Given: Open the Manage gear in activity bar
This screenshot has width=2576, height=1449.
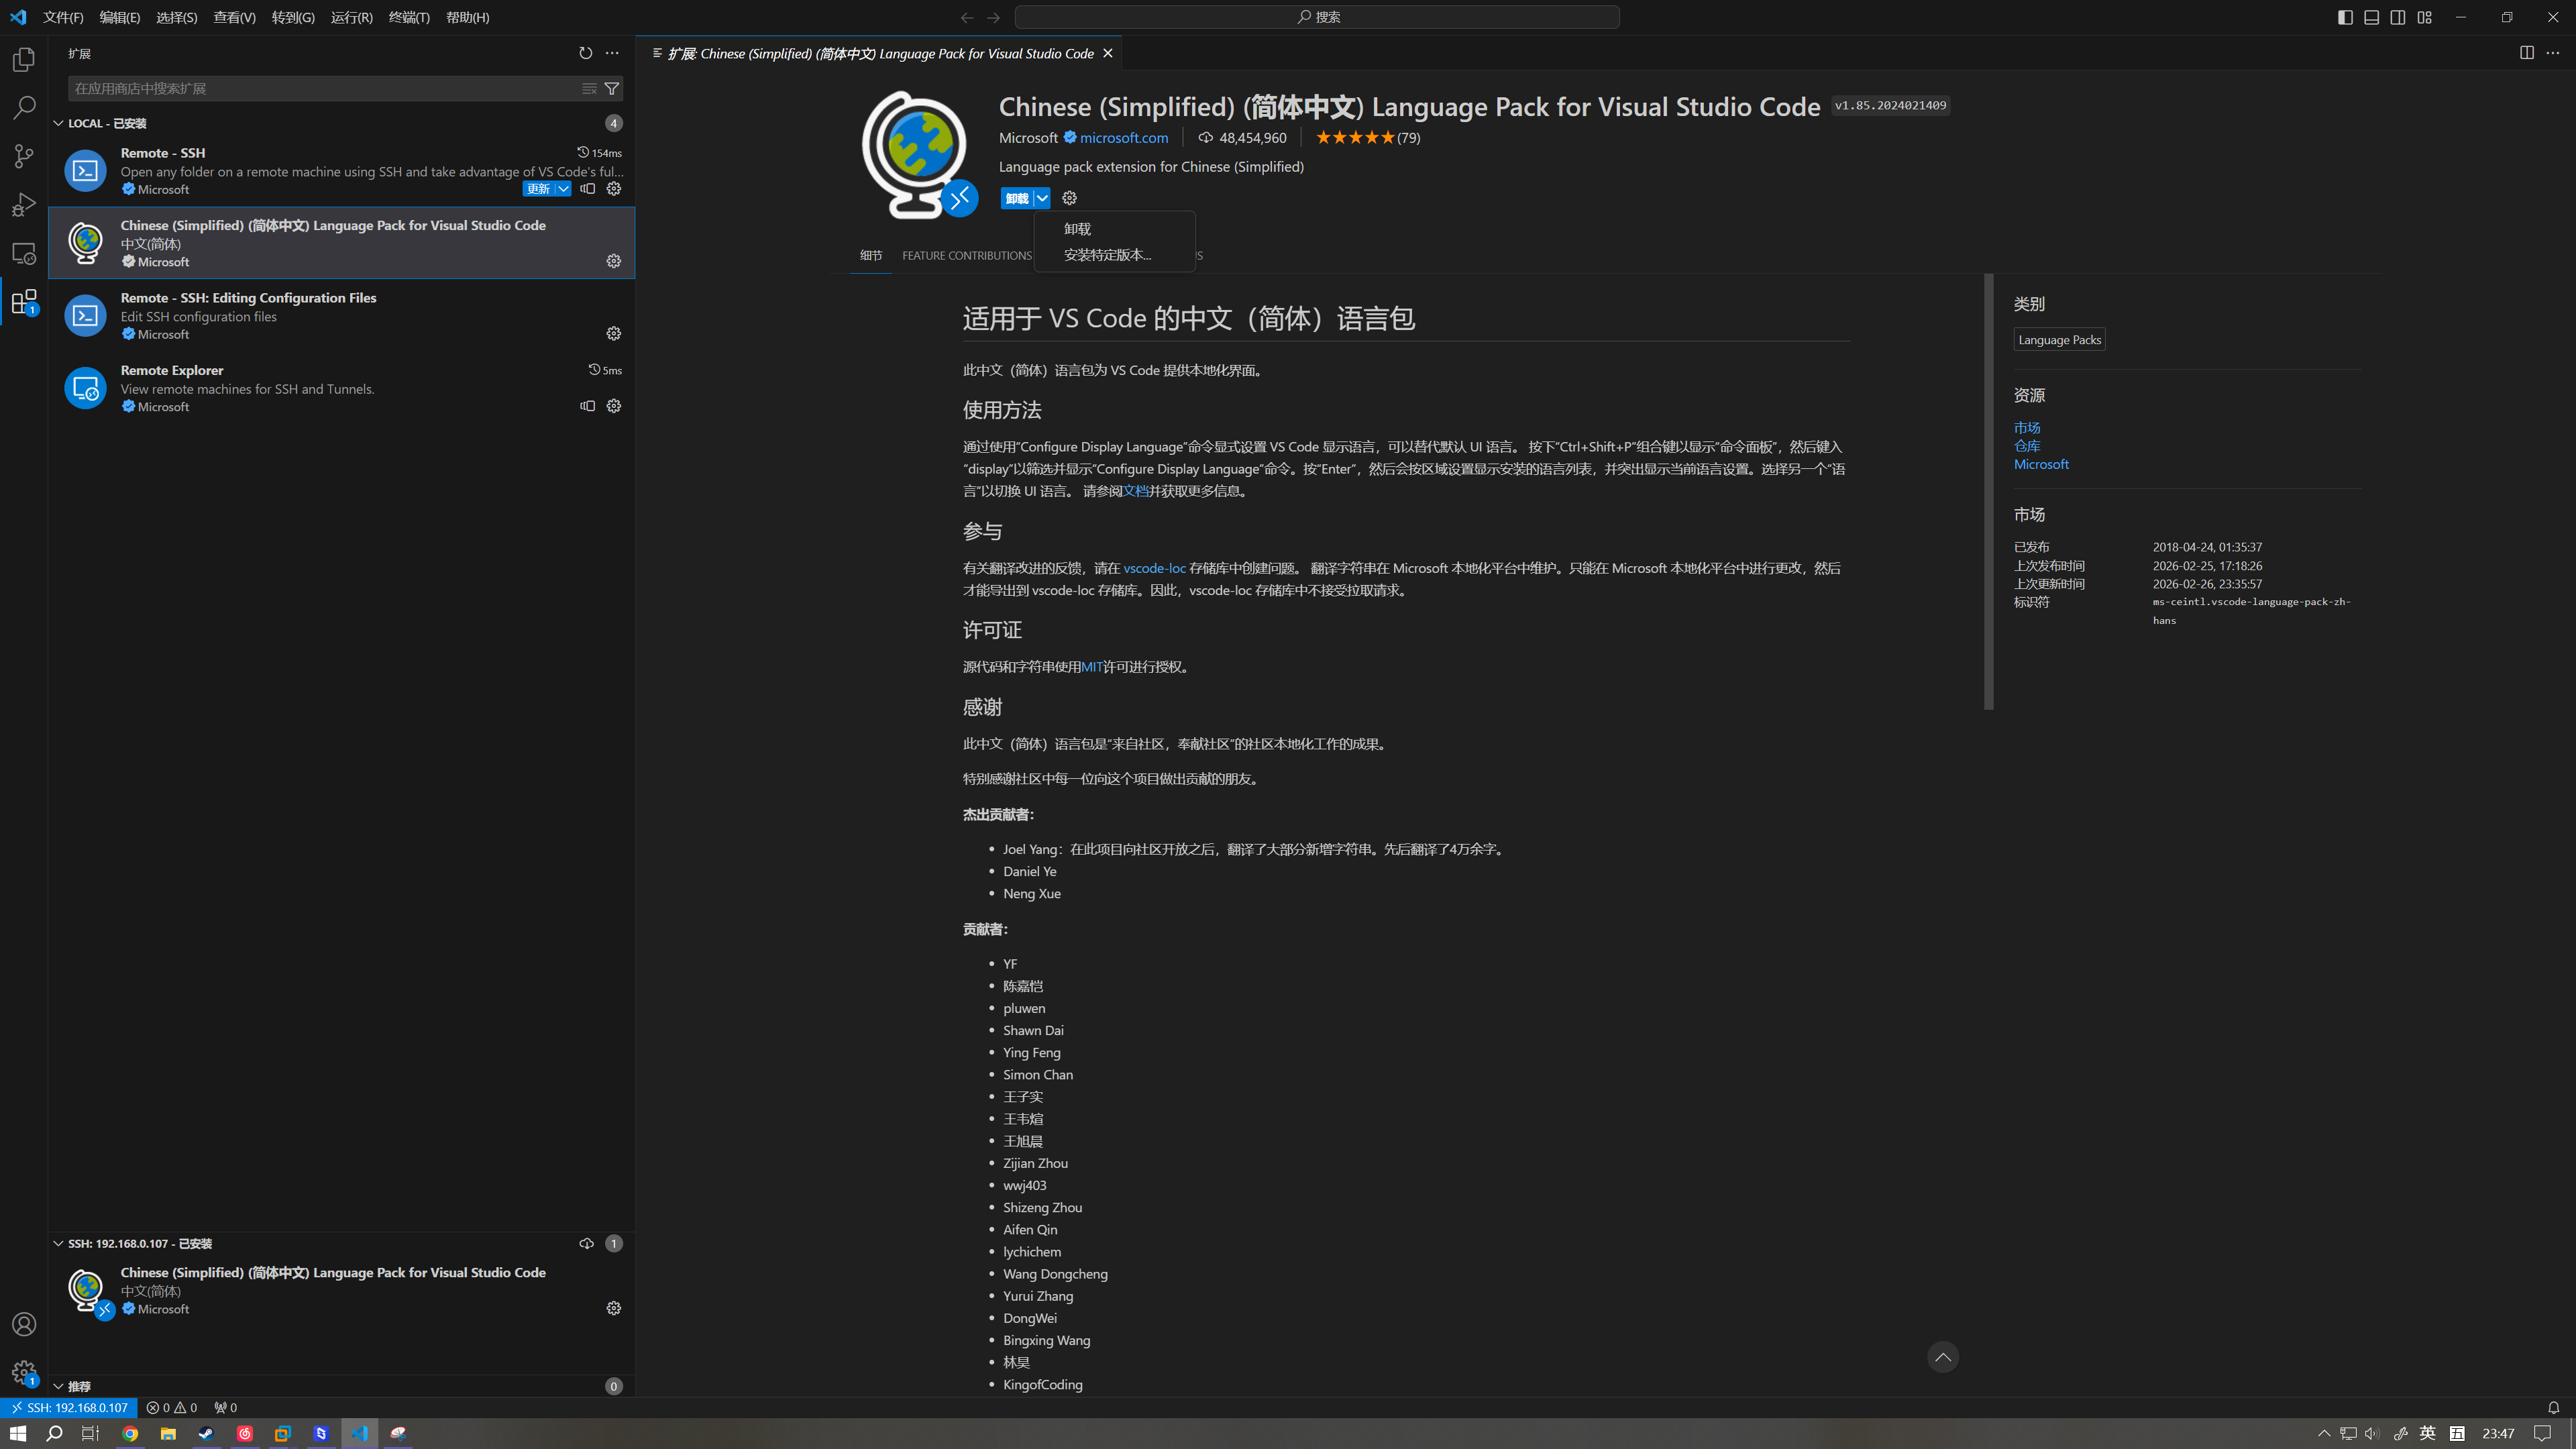Looking at the screenshot, I should [24, 1372].
